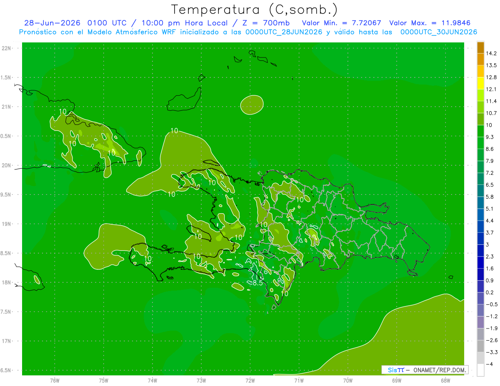Select the "0000UTC_30JUN2026" valid-until timestamp
500x386 pixels.
tap(439, 32)
